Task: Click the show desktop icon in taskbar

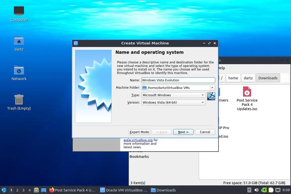Action: click(x=44, y=190)
